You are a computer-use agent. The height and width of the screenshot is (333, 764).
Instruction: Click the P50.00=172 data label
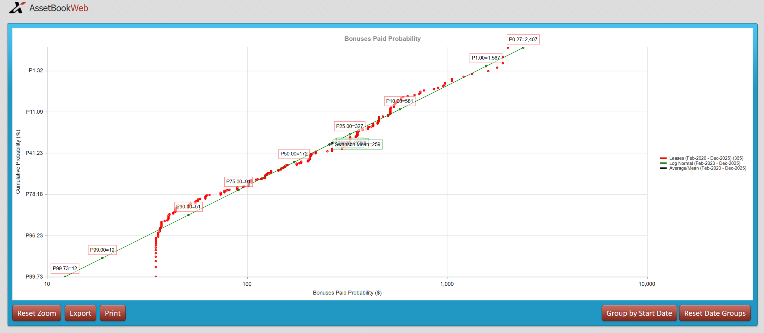click(294, 154)
